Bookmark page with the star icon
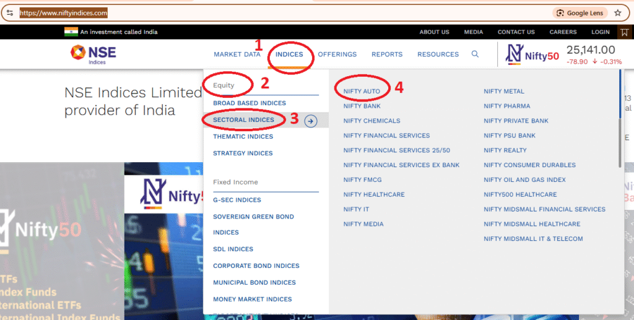 617,12
